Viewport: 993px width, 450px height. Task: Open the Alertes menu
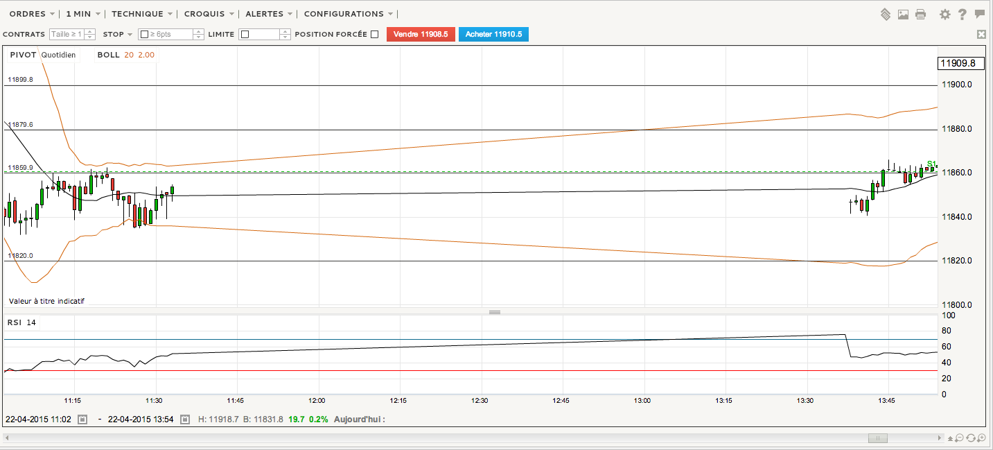(x=269, y=14)
